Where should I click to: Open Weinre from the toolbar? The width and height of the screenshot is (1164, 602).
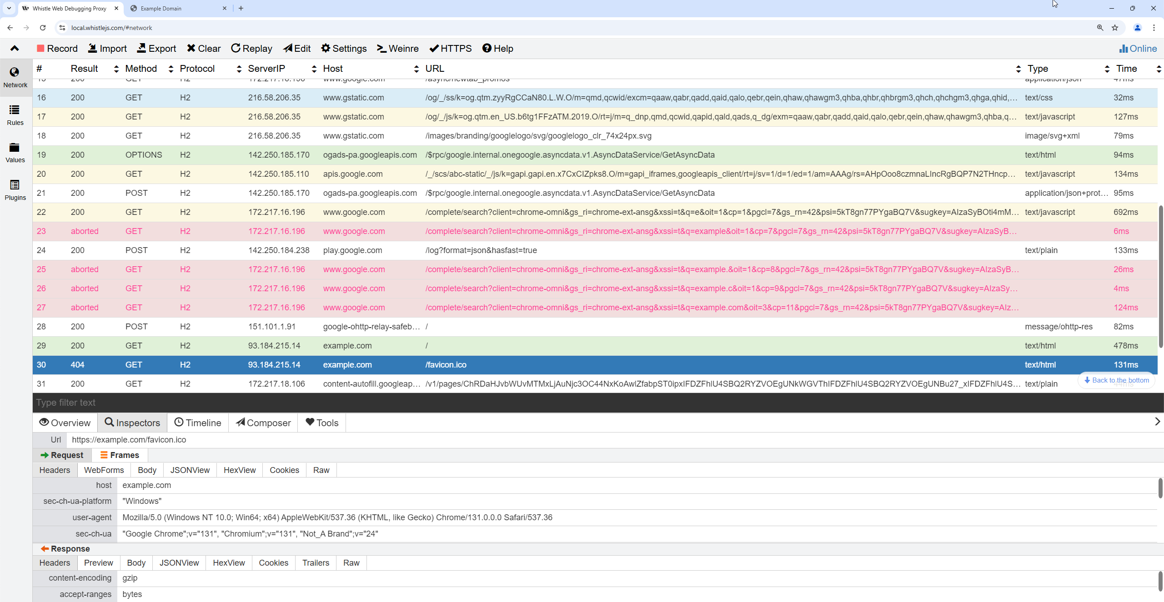point(398,49)
